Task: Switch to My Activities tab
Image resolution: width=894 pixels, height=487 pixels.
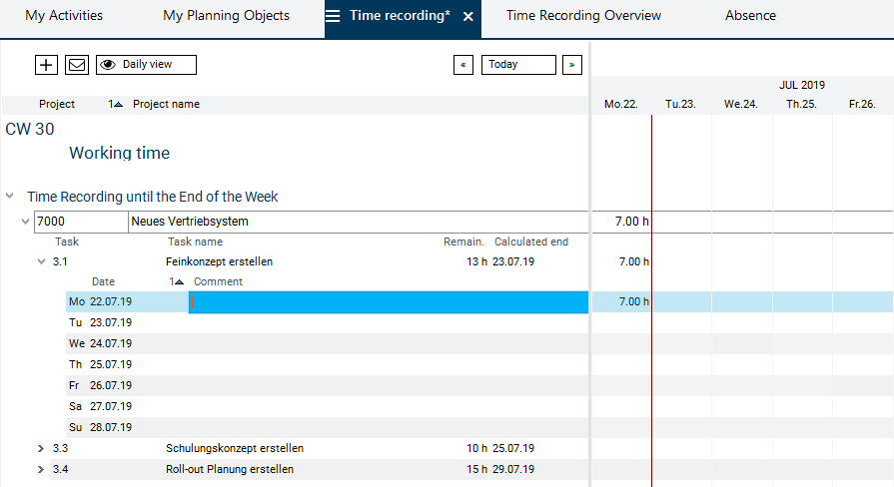Action: (x=64, y=16)
